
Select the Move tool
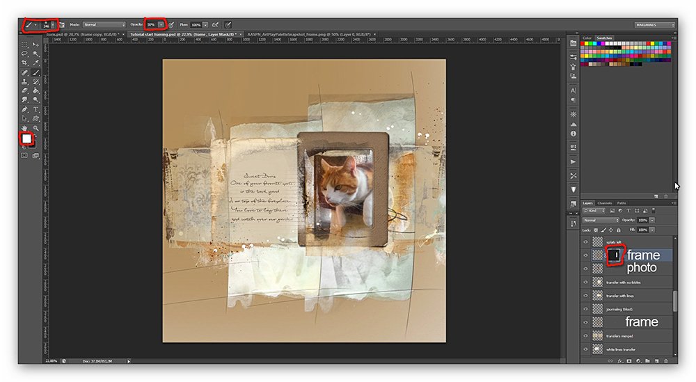pos(35,45)
